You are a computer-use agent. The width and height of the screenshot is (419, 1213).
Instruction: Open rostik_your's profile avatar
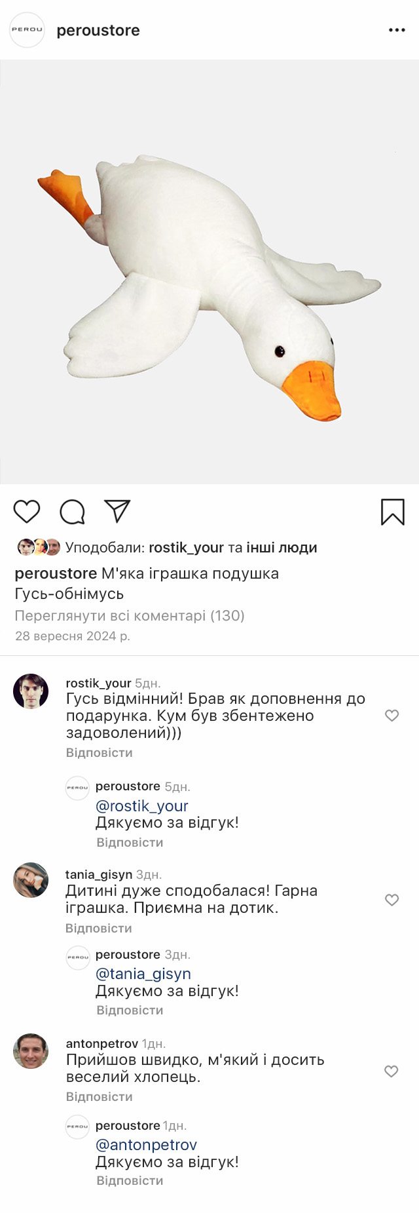(x=31, y=691)
